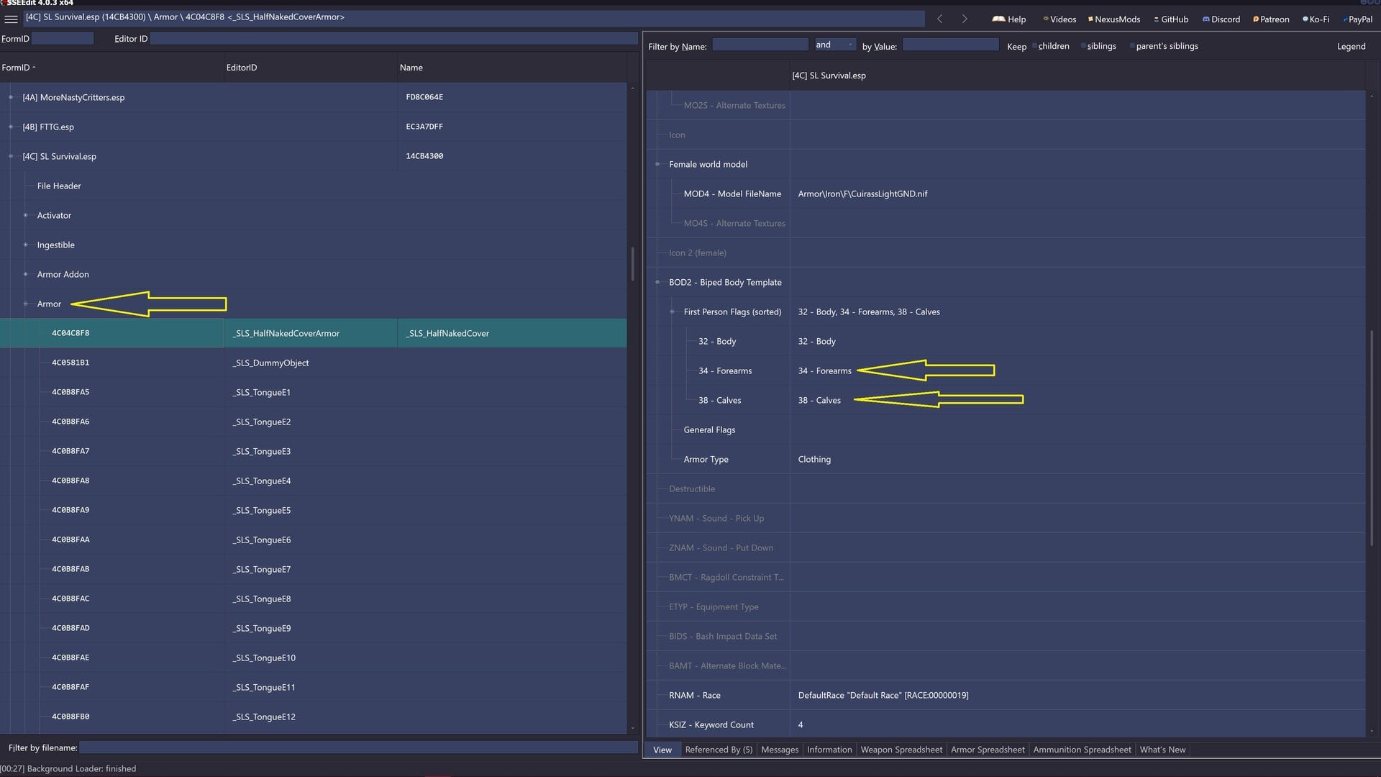Open the Ammunition Spreadsheet tab
The width and height of the screenshot is (1381, 777).
[1082, 750]
